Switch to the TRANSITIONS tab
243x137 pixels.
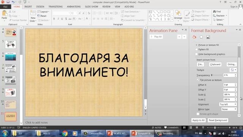[x=55, y=7]
